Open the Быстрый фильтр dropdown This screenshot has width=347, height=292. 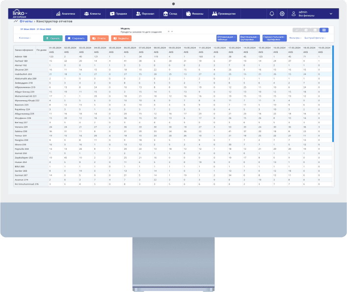coord(315,38)
